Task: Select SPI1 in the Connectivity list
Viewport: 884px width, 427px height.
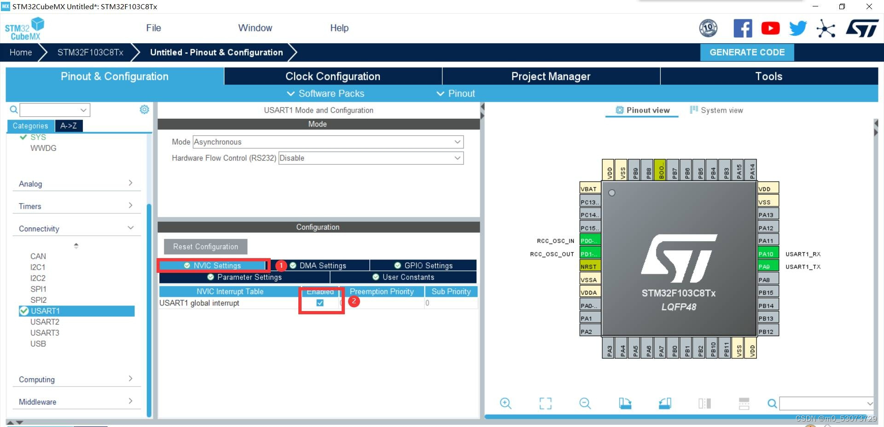Action: (x=38, y=289)
